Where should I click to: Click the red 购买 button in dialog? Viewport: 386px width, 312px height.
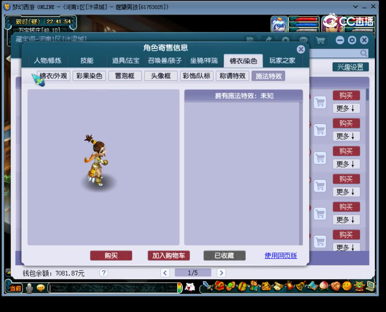pos(111,256)
